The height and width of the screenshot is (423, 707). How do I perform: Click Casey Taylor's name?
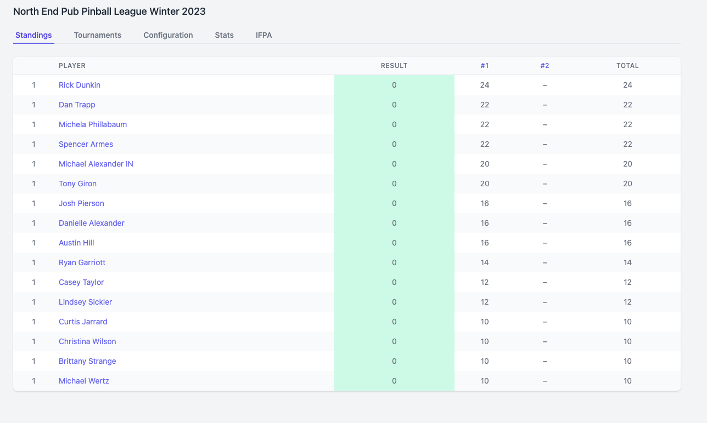click(81, 282)
